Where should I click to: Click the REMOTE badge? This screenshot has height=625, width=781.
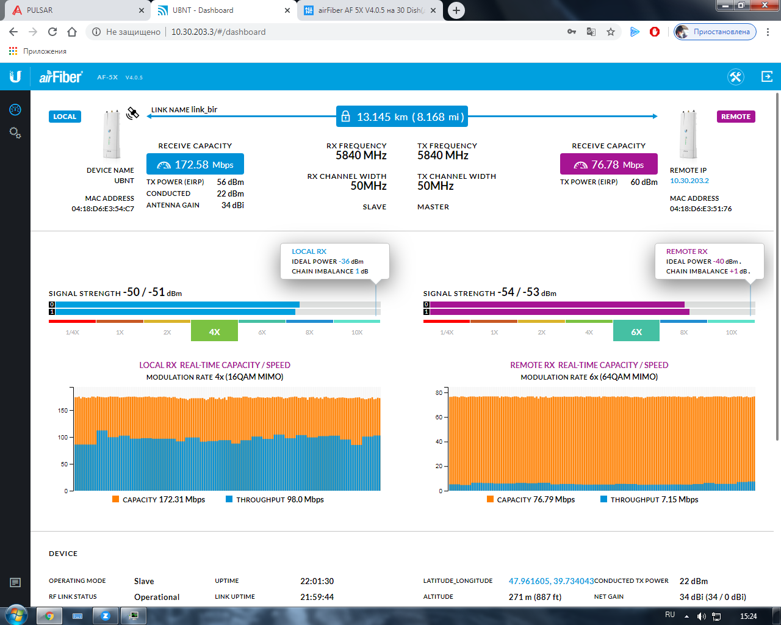(736, 117)
